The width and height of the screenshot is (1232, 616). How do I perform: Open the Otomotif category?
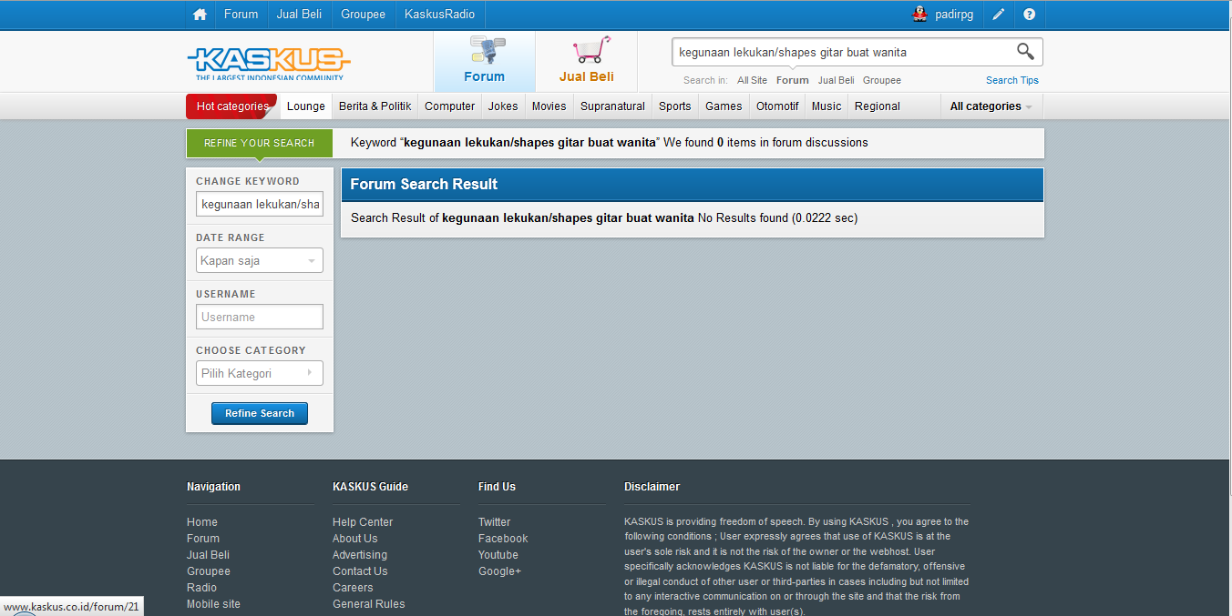pos(777,106)
